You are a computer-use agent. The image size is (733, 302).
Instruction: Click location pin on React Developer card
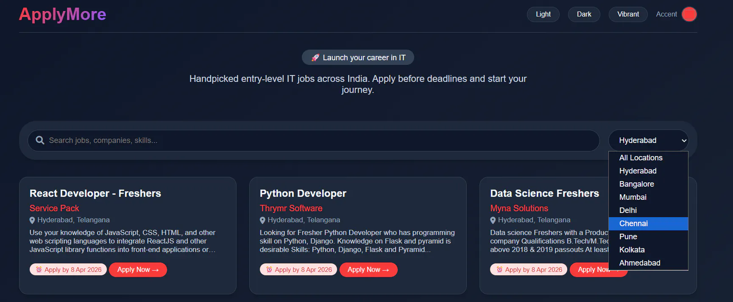32,220
